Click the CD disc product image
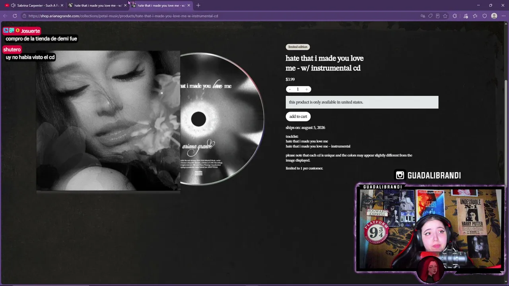The width and height of the screenshot is (509, 286). (222, 119)
